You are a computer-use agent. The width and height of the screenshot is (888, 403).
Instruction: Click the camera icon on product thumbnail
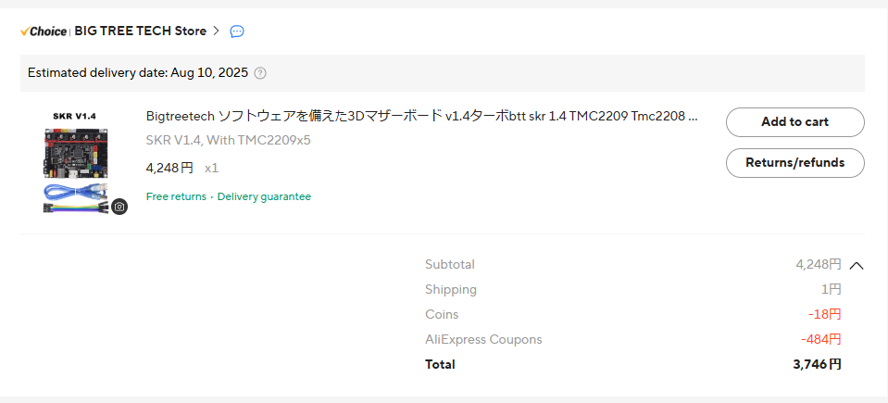(x=119, y=207)
